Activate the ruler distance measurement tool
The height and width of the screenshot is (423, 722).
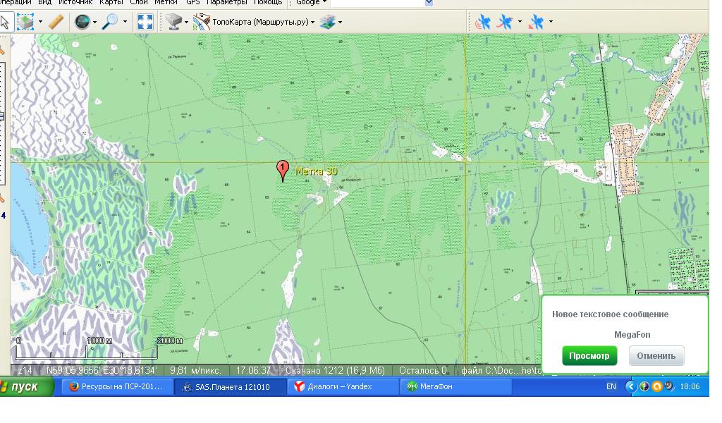[x=56, y=23]
